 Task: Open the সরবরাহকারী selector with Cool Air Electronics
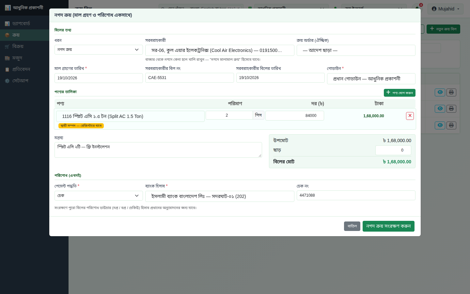(x=220, y=50)
